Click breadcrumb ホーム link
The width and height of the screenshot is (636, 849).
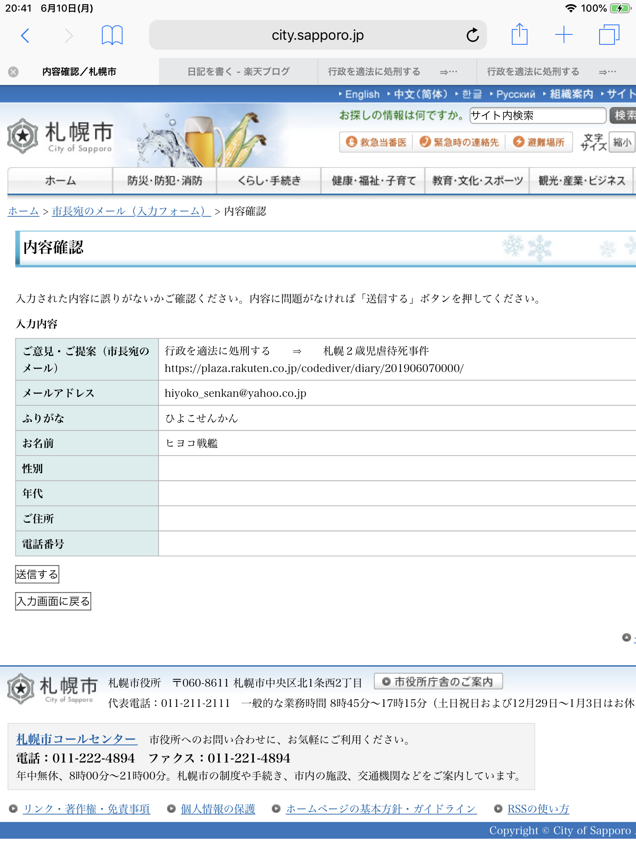(x=23, y=211)
